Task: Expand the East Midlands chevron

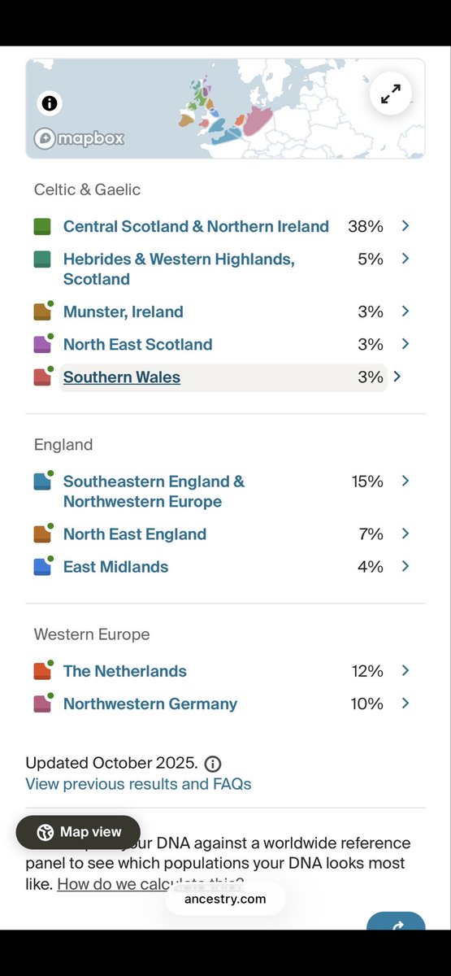Action: tap(405, 566)
